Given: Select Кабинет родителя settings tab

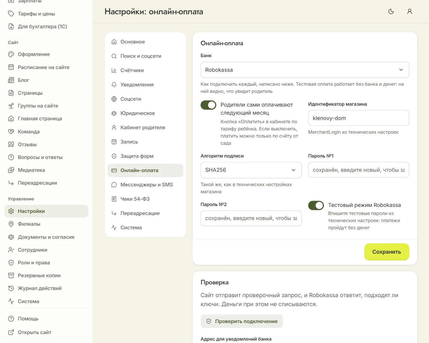Looking at the screenshot, I should pos(145,127).
